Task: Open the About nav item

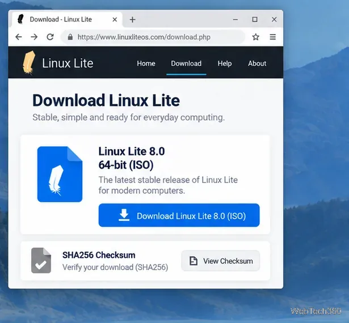Action: click(x=257, y=63)
